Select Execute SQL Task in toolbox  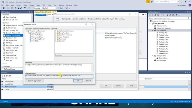click(12, 20)
